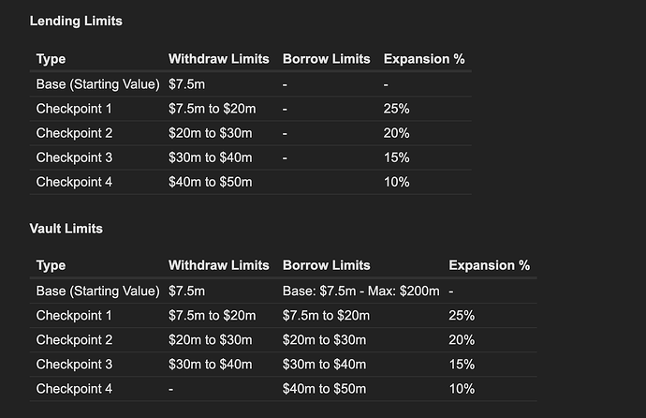Select Vault Checkpoint 4 borrow limit $40m to $50m

tap(324, 389)
